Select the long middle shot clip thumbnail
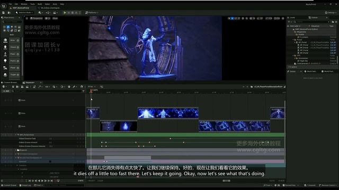339x190 pixels. click(x=168, y=113)
